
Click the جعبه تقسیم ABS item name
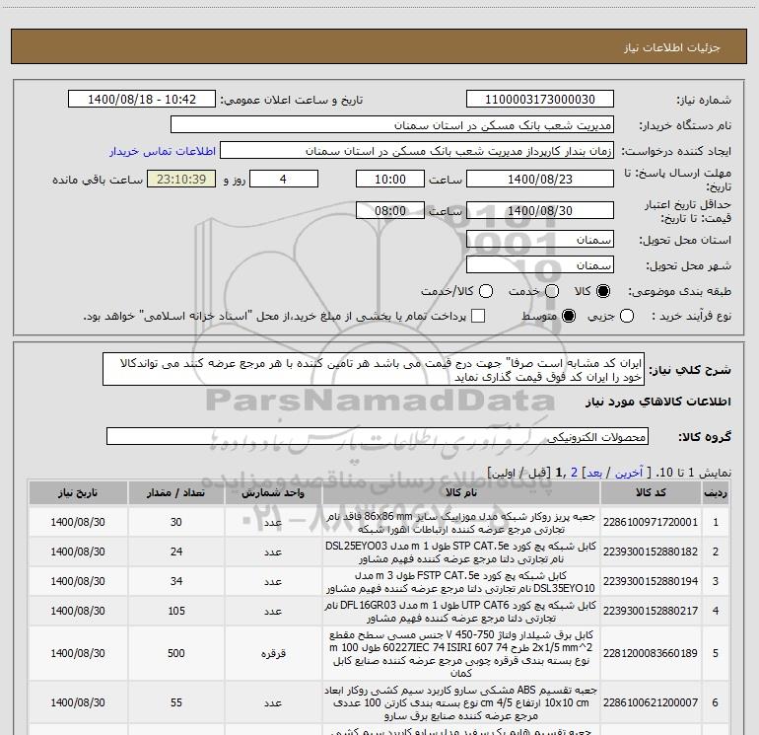point(461,702)
